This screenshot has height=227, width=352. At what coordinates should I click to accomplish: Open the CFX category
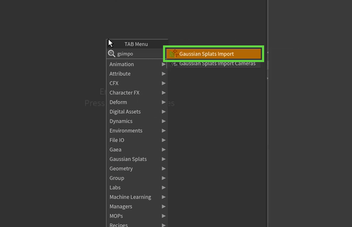tap(114, 83)
